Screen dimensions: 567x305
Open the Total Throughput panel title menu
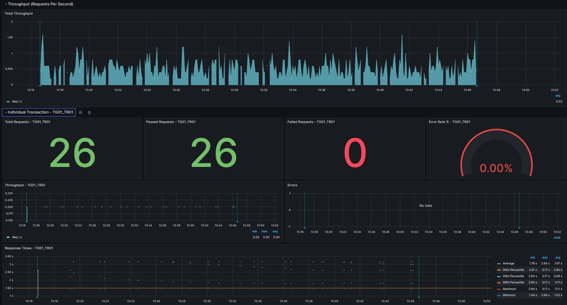click(x=19, y=13)
